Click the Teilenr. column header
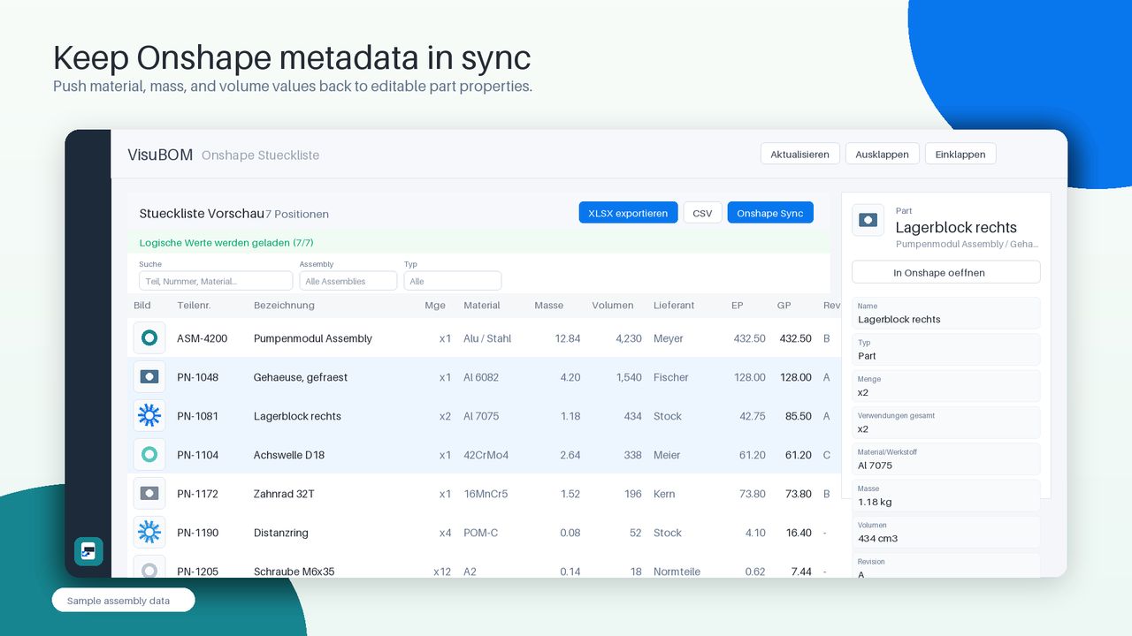Image resolution: width=1132 pixels, height=636 pixels. tap(194, 306)
